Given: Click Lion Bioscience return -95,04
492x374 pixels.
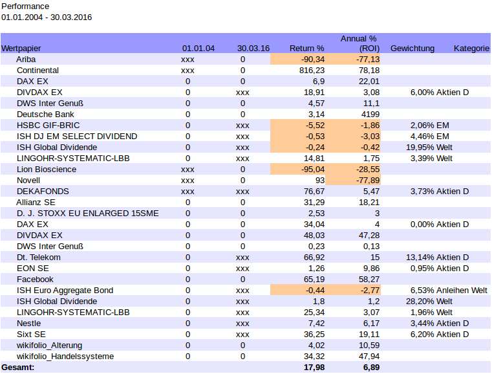Looking at the screenshot, I should point(313,170).
